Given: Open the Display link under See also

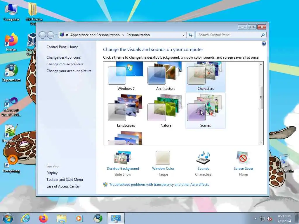Looking at the screenshot, I should coord(52,173).
